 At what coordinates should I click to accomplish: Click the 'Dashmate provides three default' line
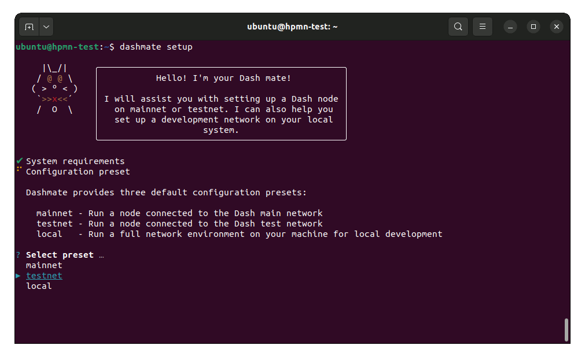point(166,192)
